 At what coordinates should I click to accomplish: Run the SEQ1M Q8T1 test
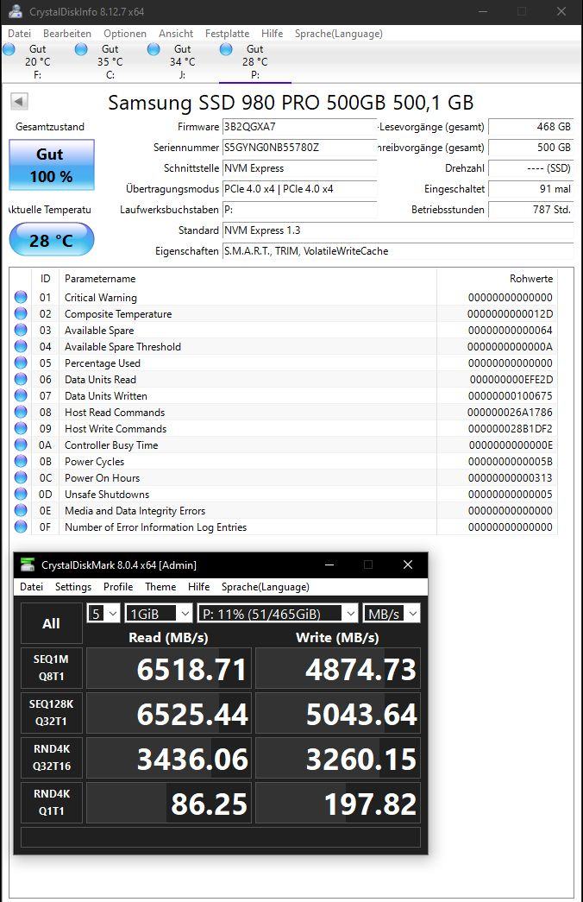click(x=51, y=668)
